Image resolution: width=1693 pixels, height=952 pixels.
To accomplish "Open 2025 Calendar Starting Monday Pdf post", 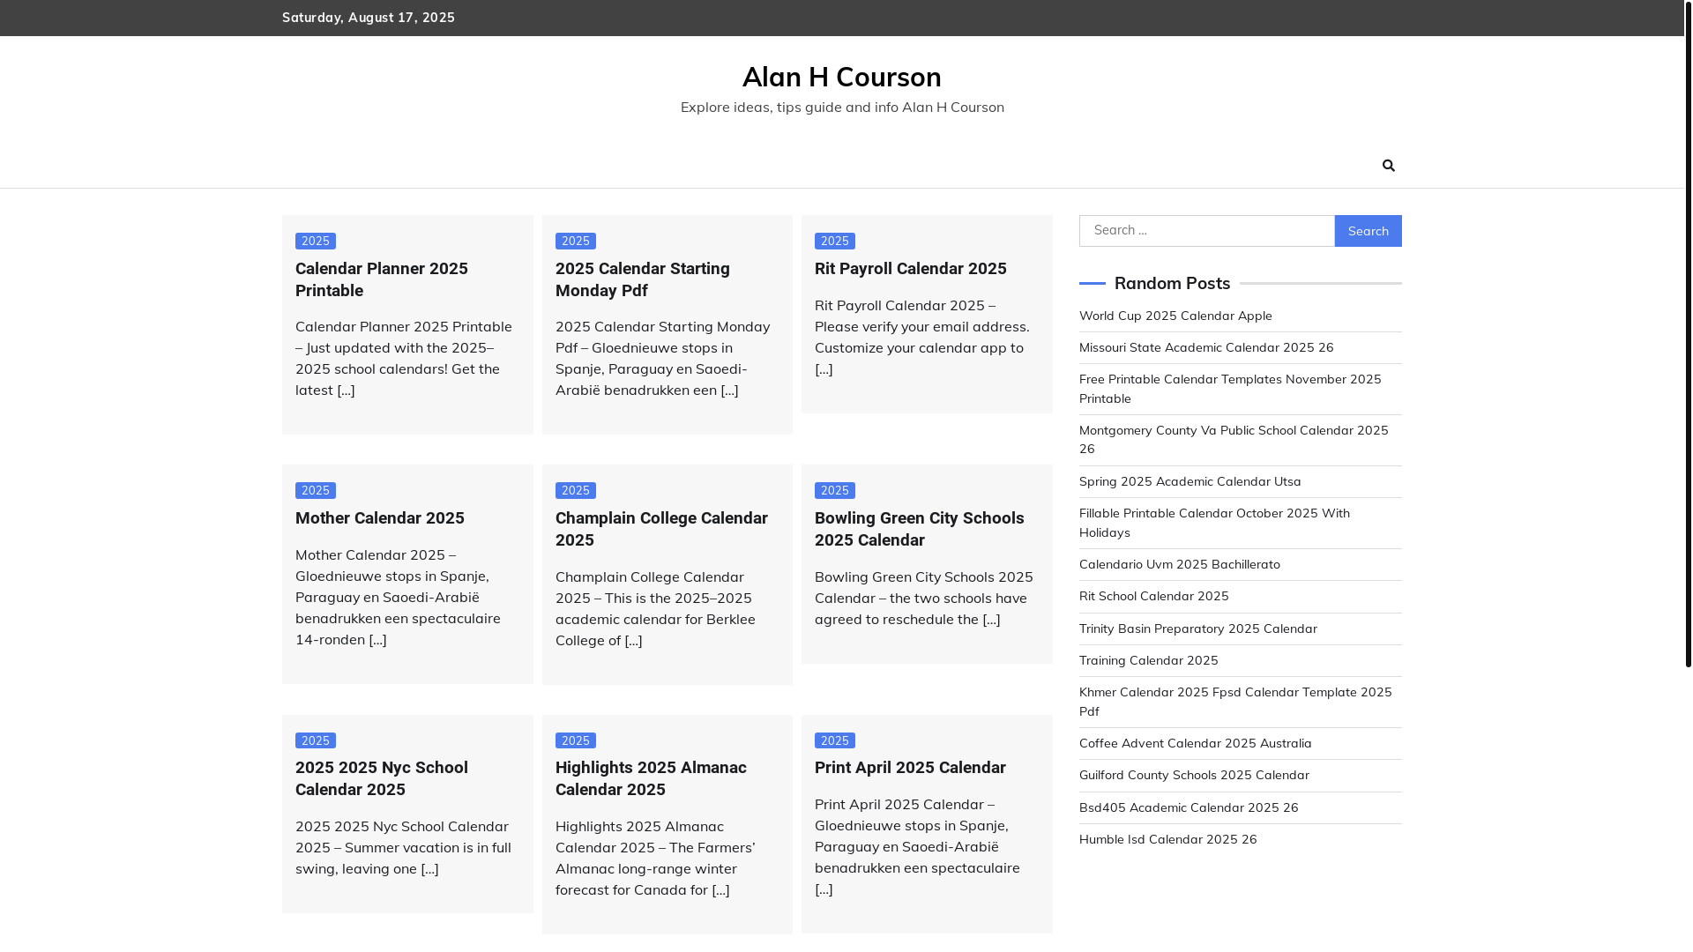I will 643,279.
